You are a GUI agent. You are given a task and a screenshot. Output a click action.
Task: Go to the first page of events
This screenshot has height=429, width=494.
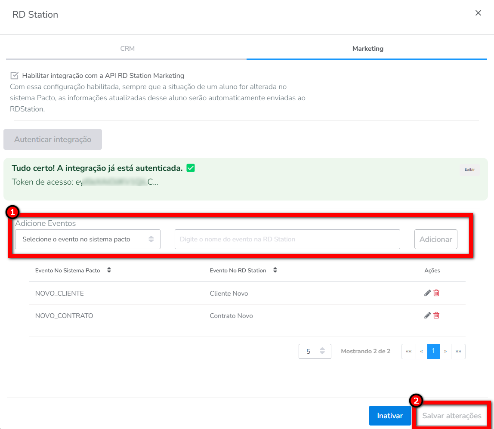click(409, 352)
